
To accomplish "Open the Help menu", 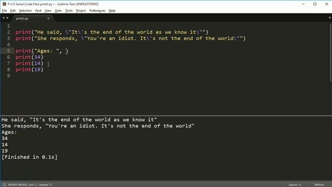I will click(112, 10).
